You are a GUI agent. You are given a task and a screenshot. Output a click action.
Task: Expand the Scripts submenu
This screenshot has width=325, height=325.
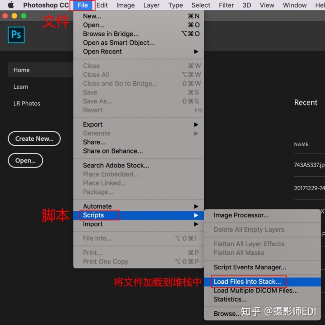pyautogui.click(x=139, y=215)
